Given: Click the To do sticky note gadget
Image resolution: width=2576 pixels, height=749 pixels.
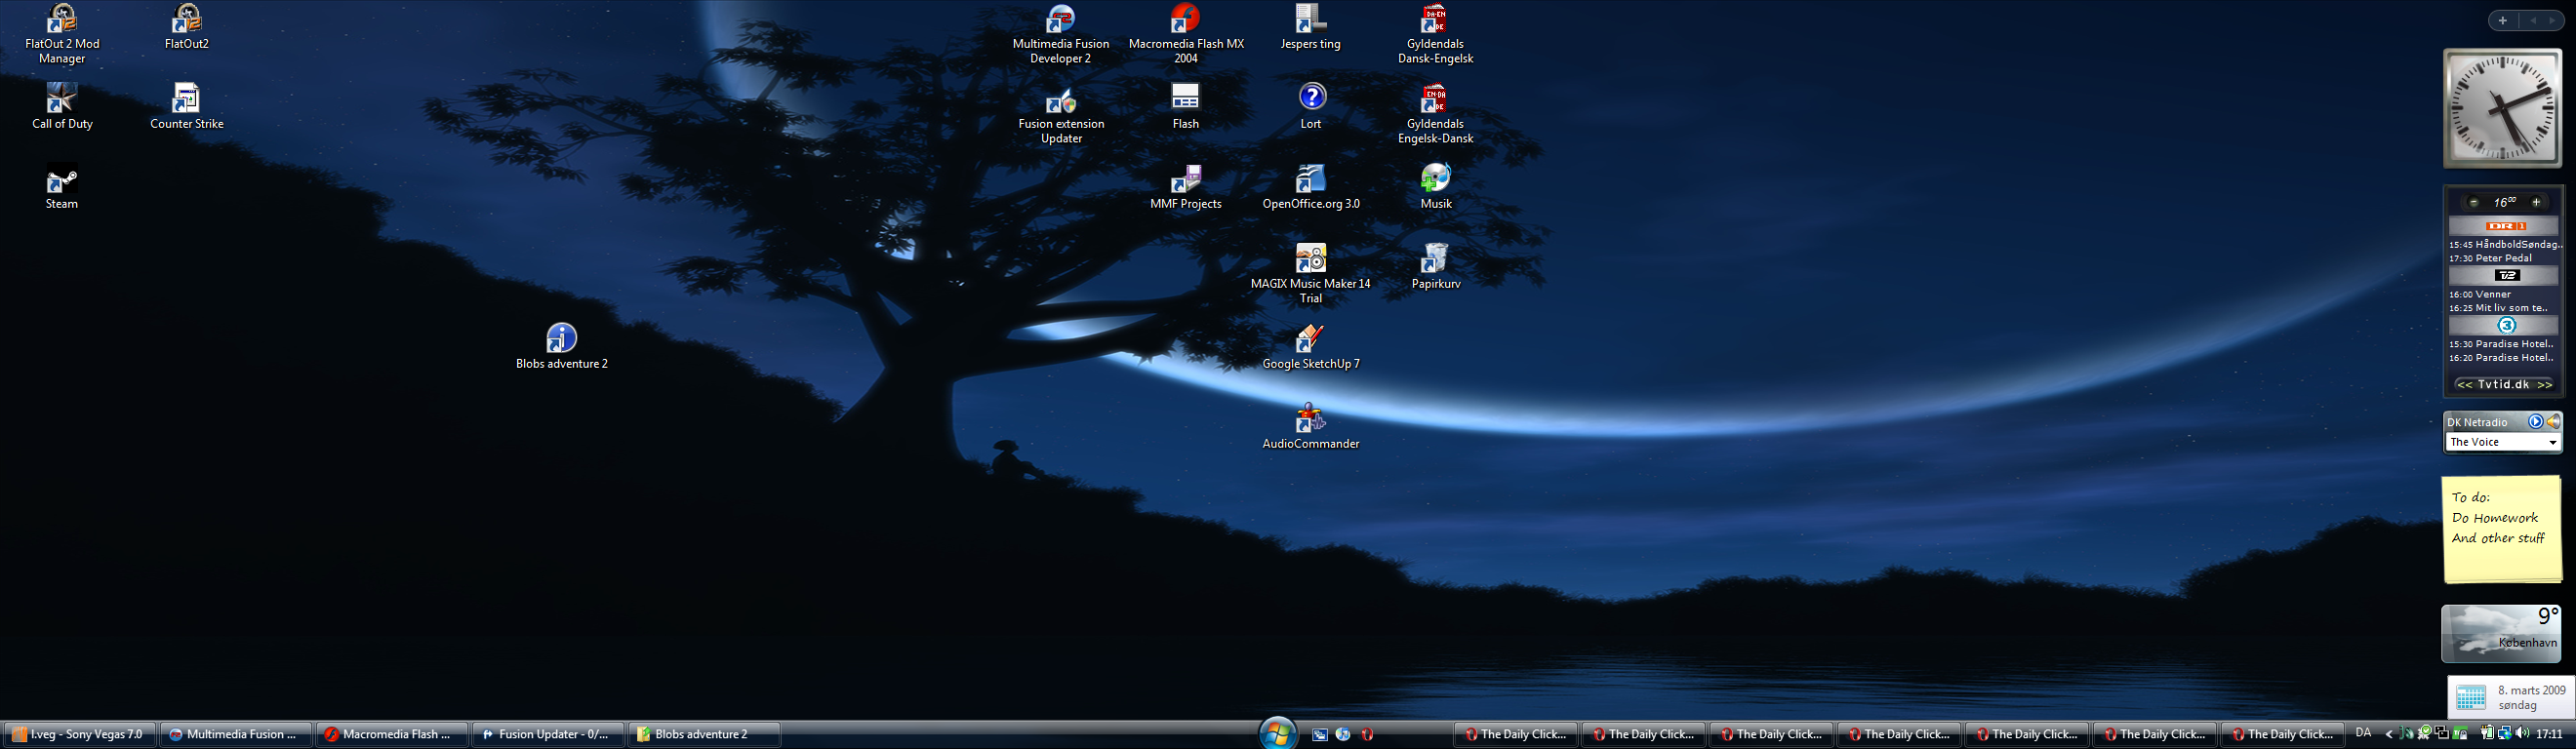Looking at the screenshot, I should pyautogui.click(x=2502, y=530).
